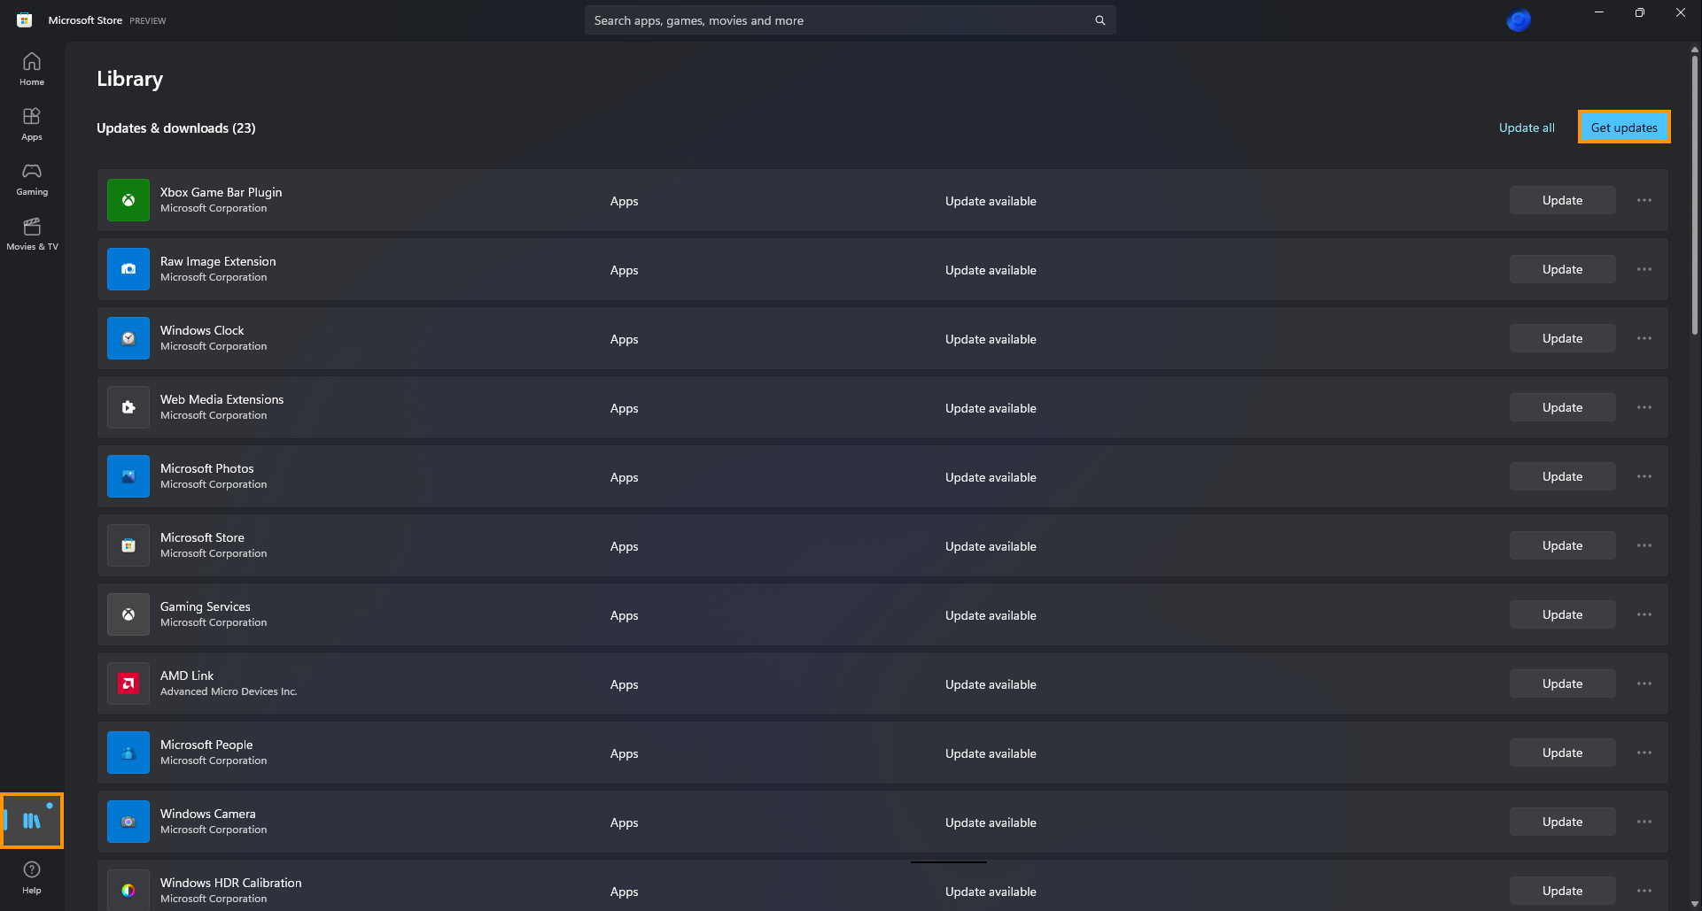Click the Windows Camera app icon
The width and height of the screenshot is (1702, 911).
pyautogui.click(x=128, y=822)
